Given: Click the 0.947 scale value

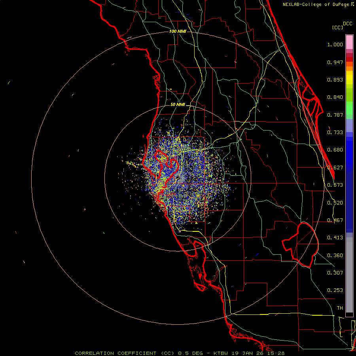Looking at the screenshot, I should 335,62.
